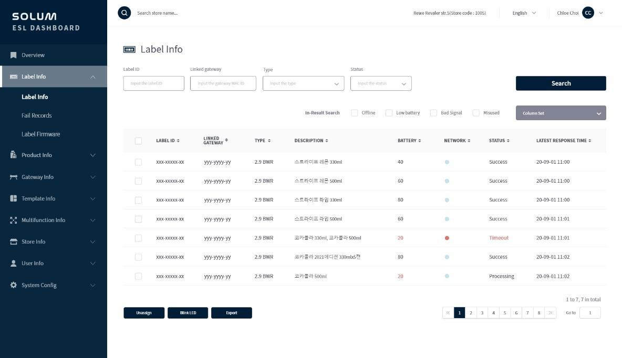Viewport: 622px width, 358px height.
Task: Open Template Info menu item
Action: (x=54, y=198)
